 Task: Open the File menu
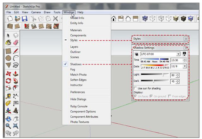(x=9, y=12)
